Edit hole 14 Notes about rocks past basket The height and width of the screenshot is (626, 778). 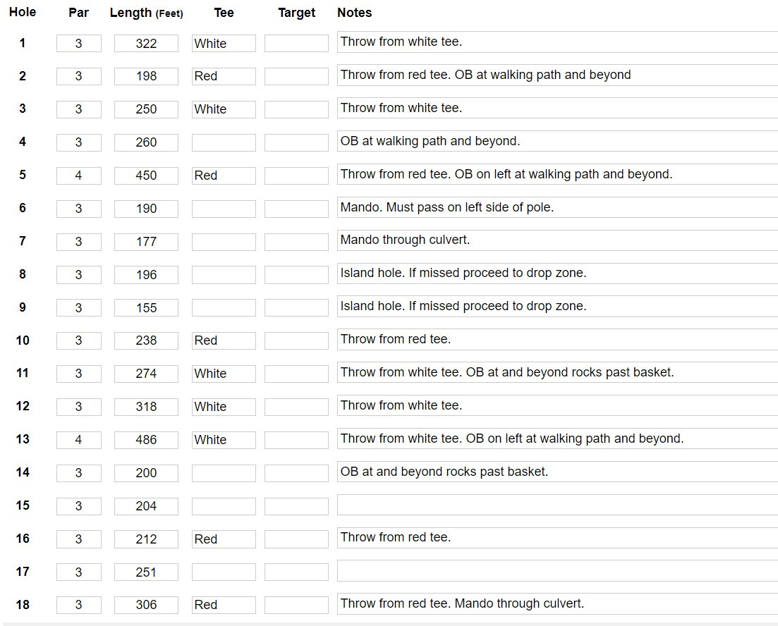point(557,472)
